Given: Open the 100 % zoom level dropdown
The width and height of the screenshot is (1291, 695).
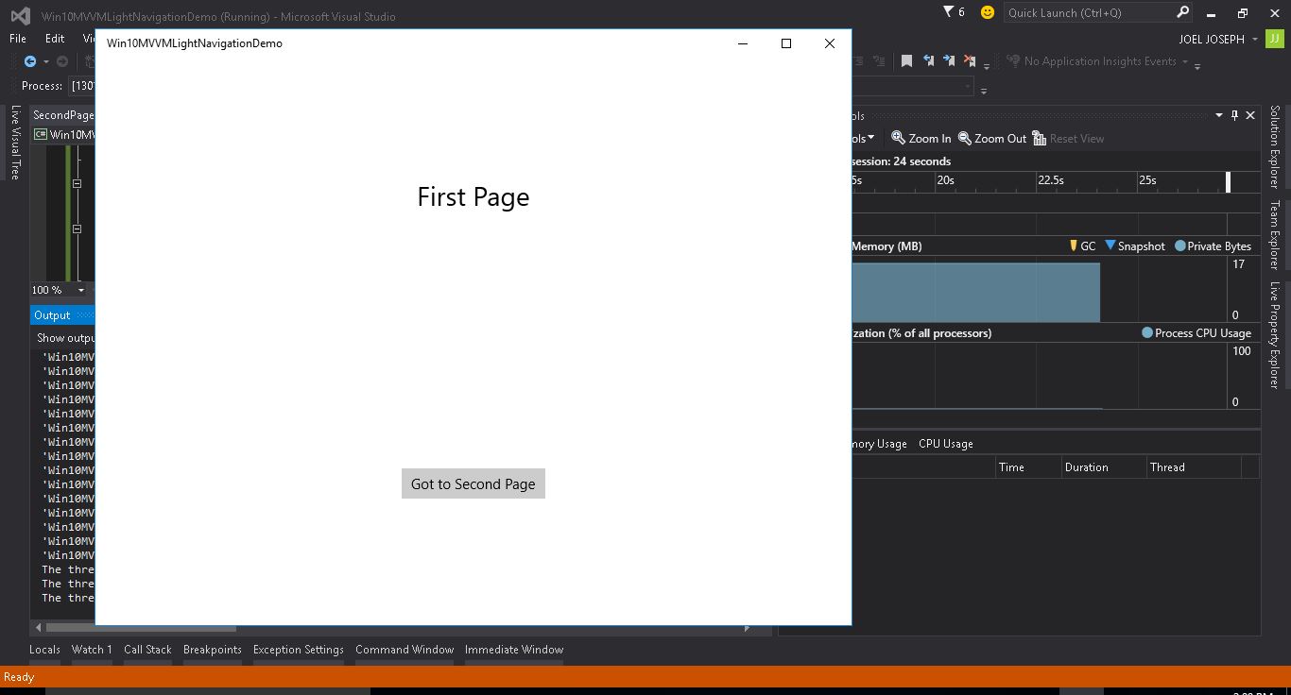Looking at the screenshot, I should pyautogui.click(x=80, y=290).
